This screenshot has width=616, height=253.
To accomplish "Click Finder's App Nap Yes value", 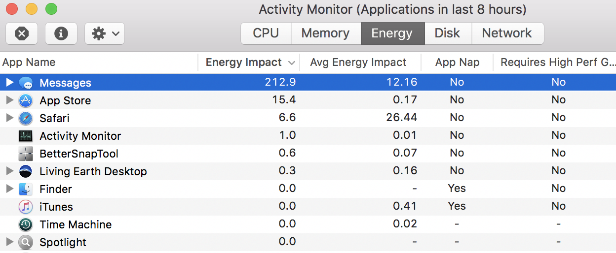I will point(457,189).
